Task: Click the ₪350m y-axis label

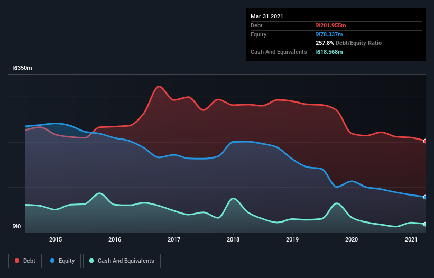Action: coord(22,68)
